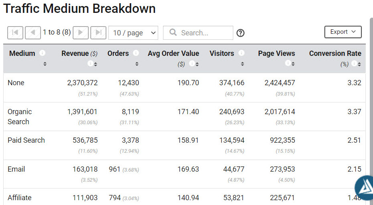Select the Affiliate medium row label
The width and height of the screenshot is (373, 205).
[20, 198]
